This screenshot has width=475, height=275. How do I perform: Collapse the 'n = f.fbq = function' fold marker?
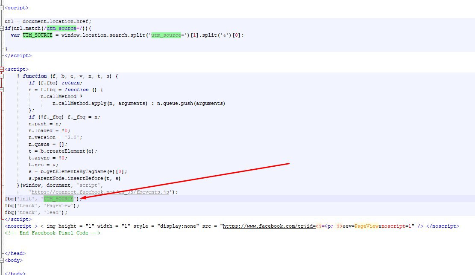coord(2,90)
